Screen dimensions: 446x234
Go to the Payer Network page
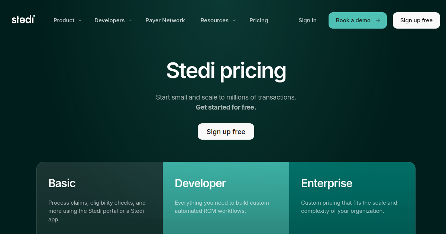165,20
